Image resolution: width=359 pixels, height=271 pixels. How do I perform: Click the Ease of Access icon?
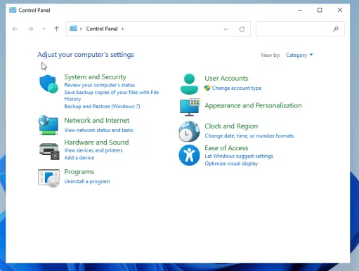point(189,155)
